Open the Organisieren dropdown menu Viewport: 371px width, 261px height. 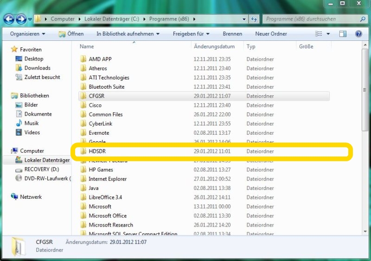(x=27, y=34)
